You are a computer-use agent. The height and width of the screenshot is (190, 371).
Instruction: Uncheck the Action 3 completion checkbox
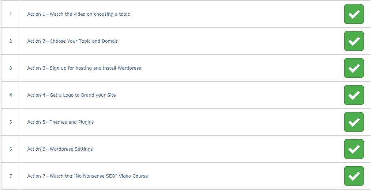[354, 68]
